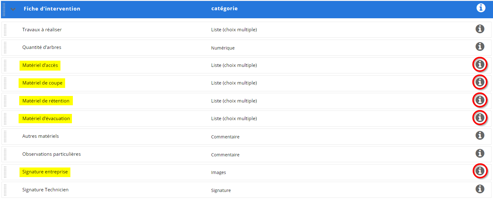This screenshot has height=200, width=493.
Task: Open info icon for Quantité d'arbres
Action: (480, 46)
